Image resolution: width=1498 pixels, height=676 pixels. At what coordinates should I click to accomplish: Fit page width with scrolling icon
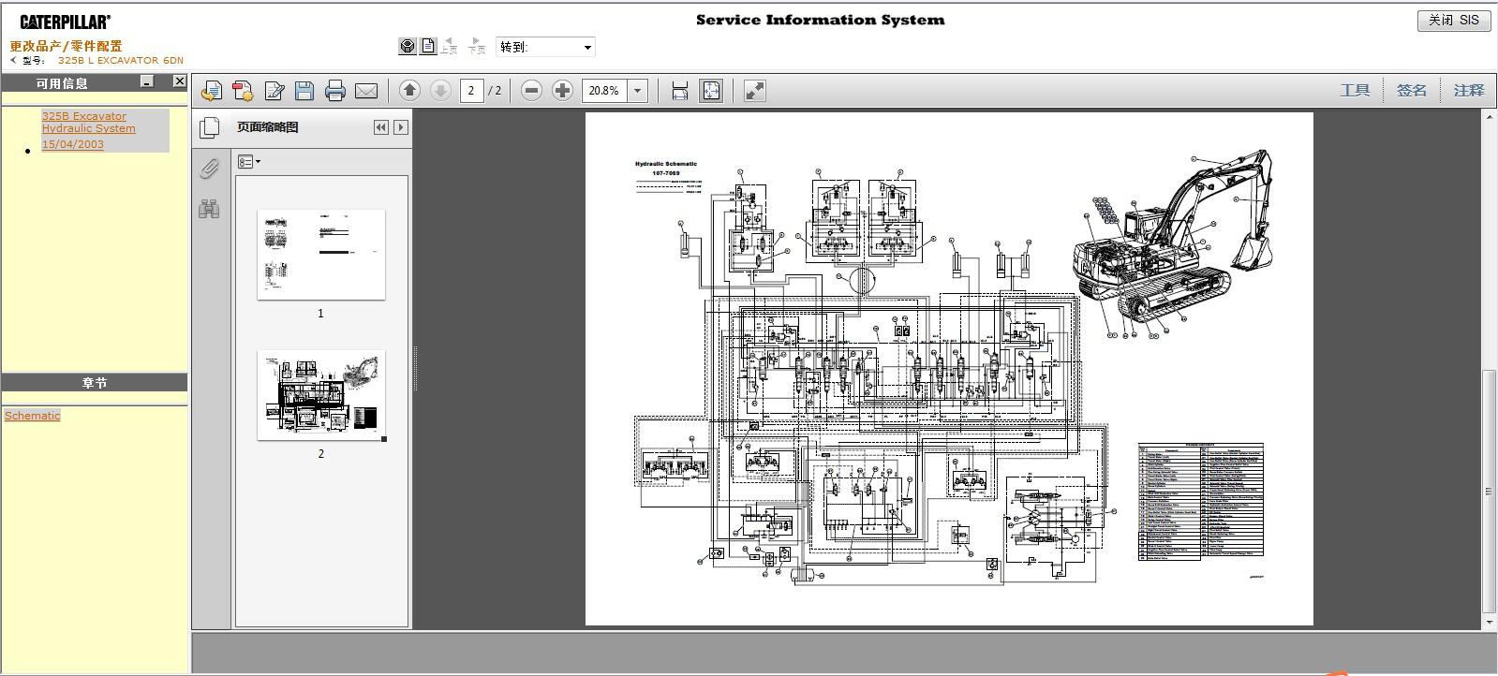680,91
